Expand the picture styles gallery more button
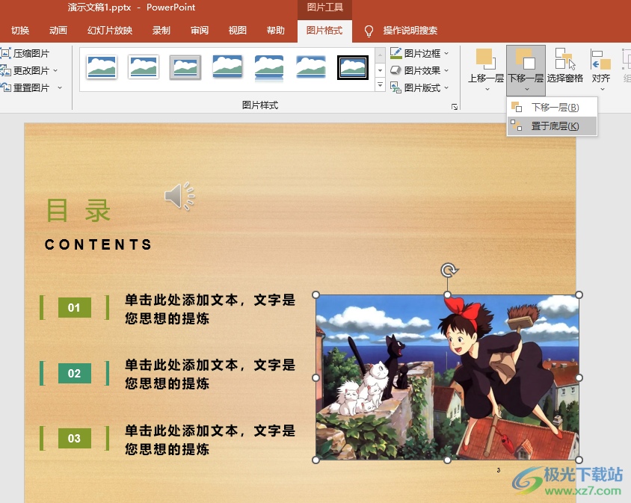This screenshot has height=503, width=631. (x=380, y=85)
